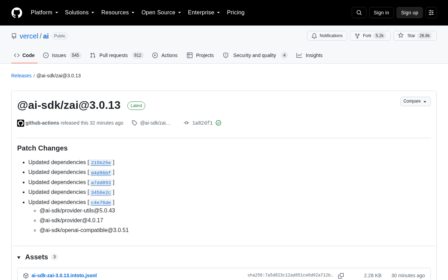This screenshot has height=280, width=448.
Task: Expand the Platform menu
Action: (44, 13)
